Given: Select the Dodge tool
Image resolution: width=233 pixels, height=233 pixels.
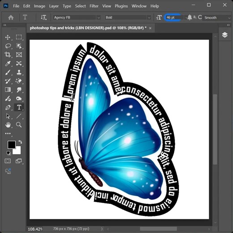Looking at the screenshot, I should (x=8, y=99).
